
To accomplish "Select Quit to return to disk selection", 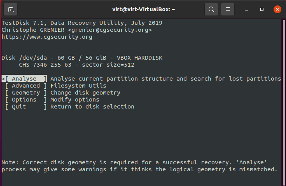I will [x=26, y=107].
